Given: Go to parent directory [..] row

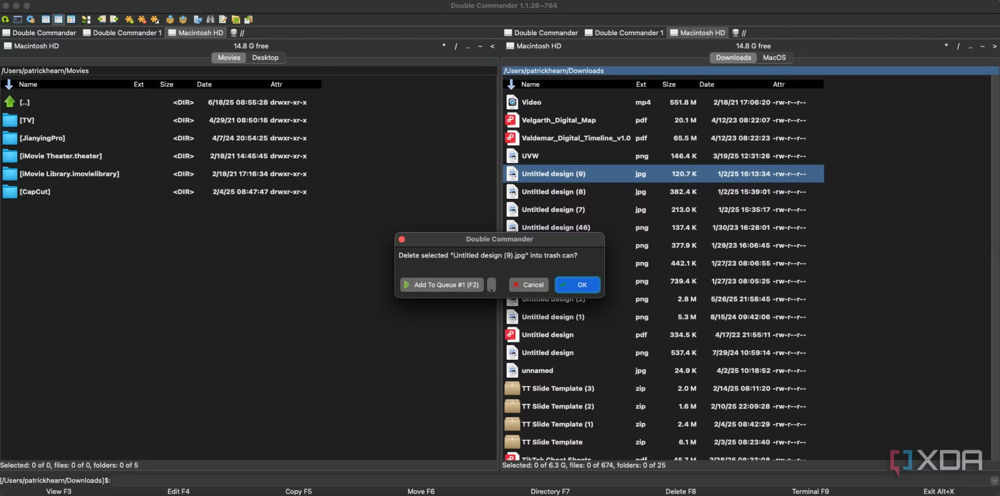Looking at the screenshot, I should [161, 102].
